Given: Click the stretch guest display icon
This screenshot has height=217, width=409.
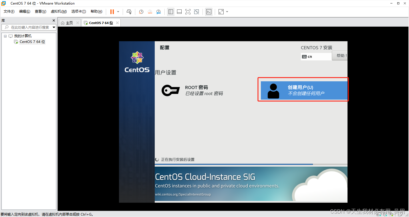Looking at the screenshot, I should point(221,12).
